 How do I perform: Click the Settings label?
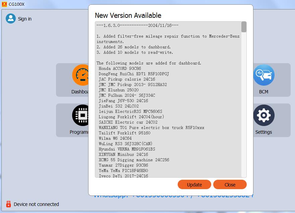pyautogui.click(x=263, y=132)
